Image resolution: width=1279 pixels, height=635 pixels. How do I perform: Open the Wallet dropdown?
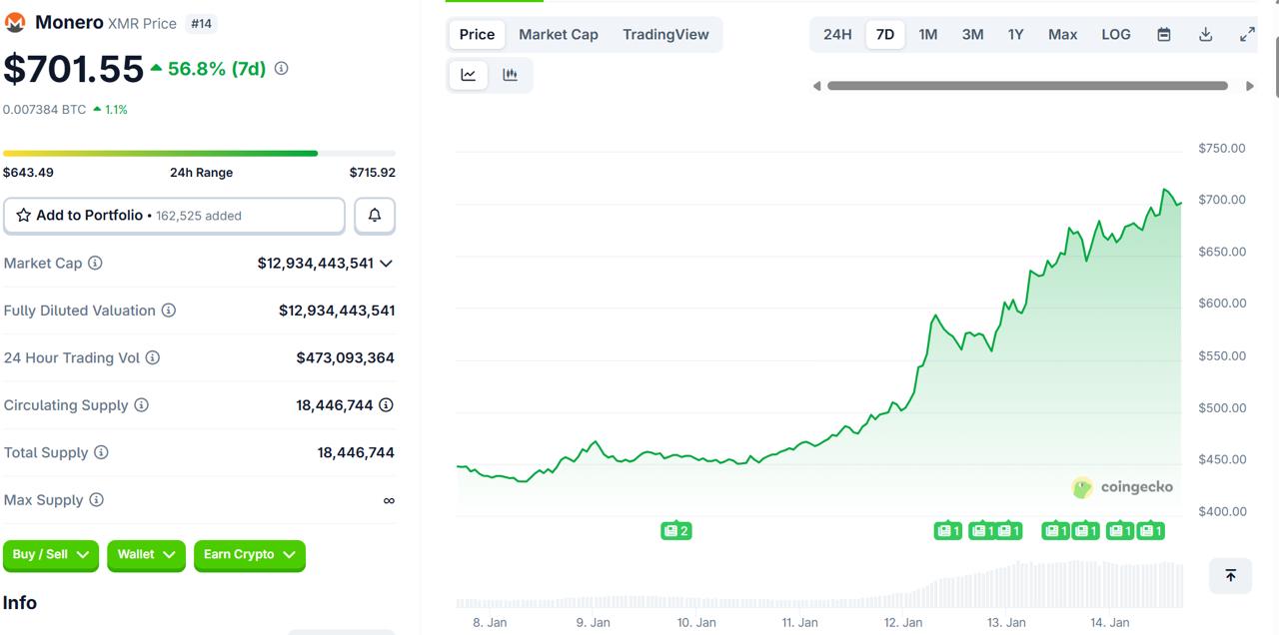pos(146,556)
